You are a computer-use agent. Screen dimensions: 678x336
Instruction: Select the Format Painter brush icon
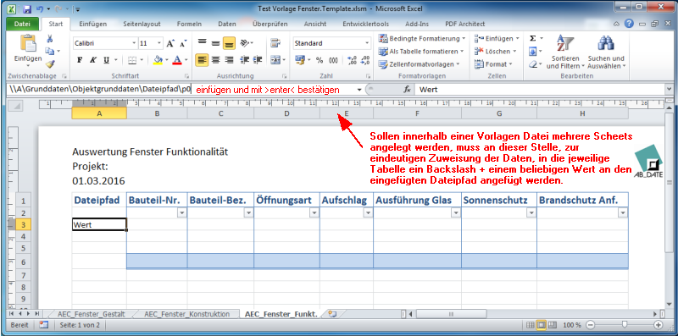coord(50,64)
